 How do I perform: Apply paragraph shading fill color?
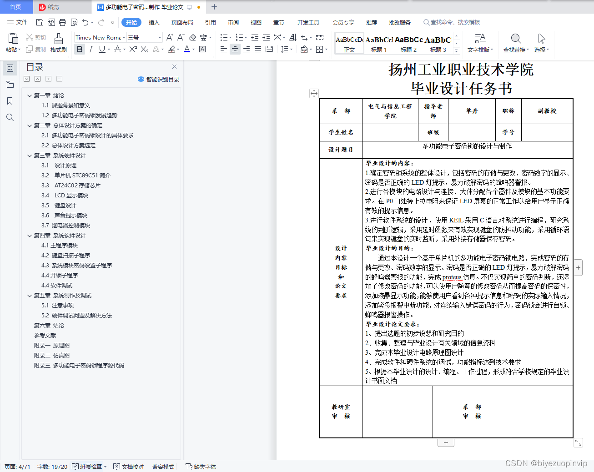tap(304, 49)
